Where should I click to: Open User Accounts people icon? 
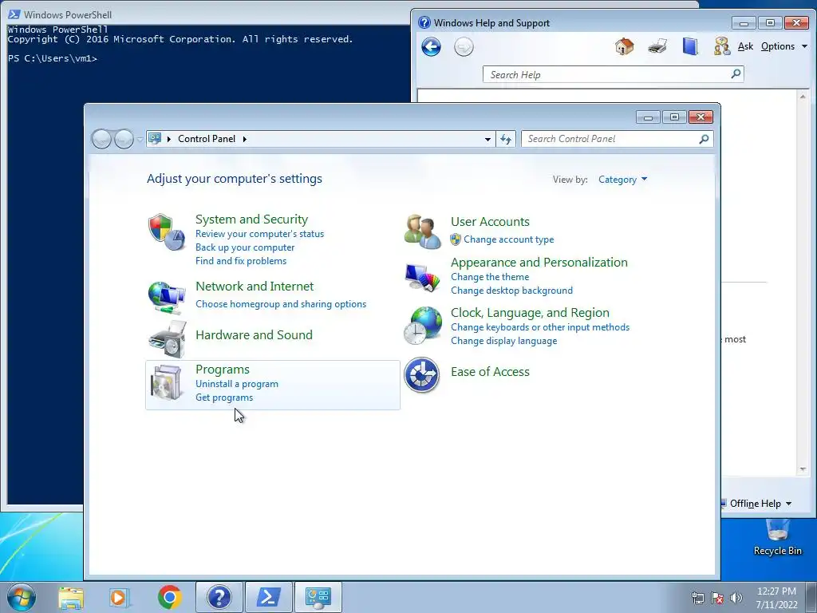coord(422,231)
